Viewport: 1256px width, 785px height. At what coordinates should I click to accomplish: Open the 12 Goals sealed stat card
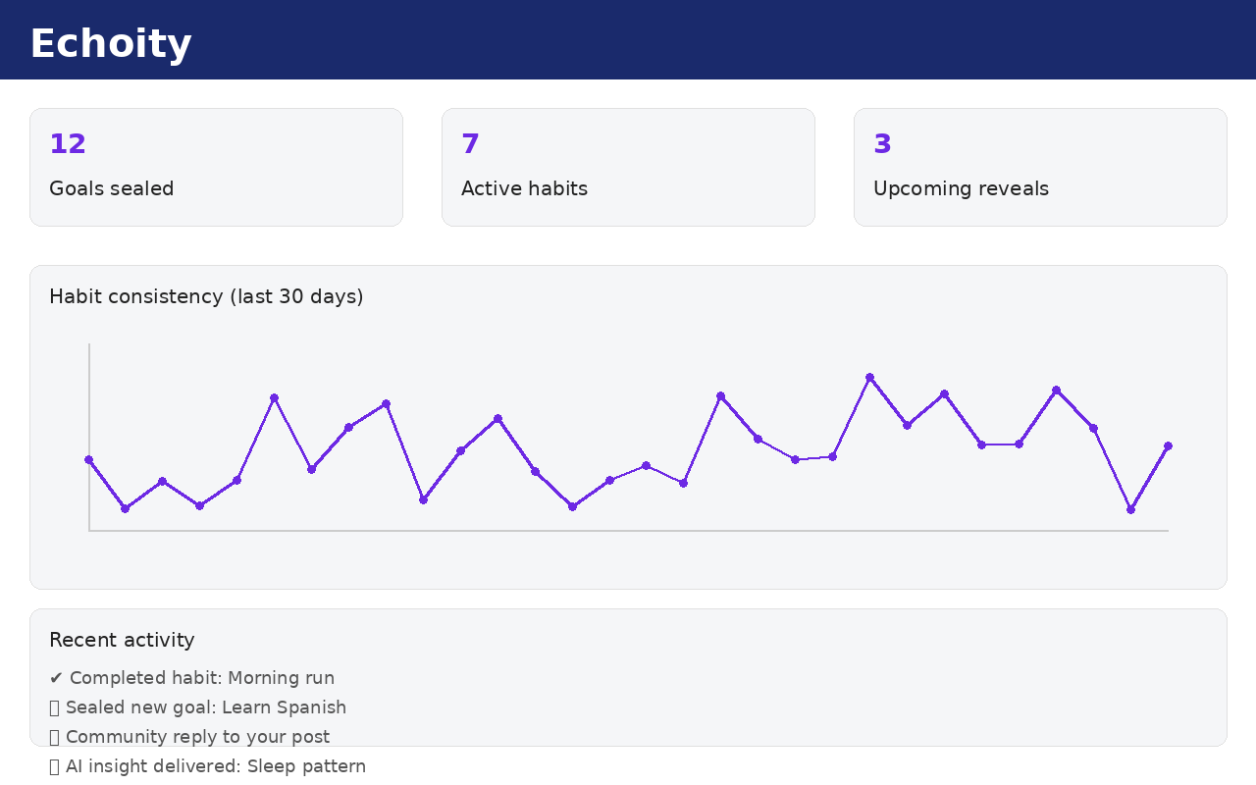coord(216,167)
